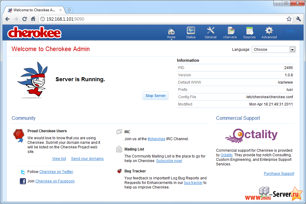306x204 pixels.
Task: Click the Twitter bird icon
Action: (23, 172)
